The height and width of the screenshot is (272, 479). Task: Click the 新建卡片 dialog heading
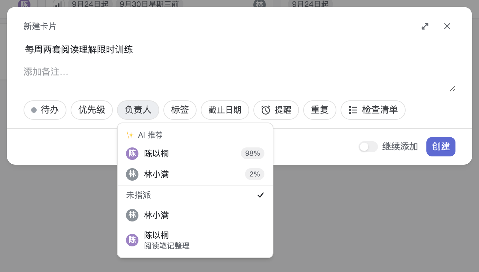pos(40,26)
